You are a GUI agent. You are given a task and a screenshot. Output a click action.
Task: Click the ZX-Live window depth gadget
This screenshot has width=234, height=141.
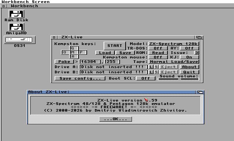(x=199, y=37)
